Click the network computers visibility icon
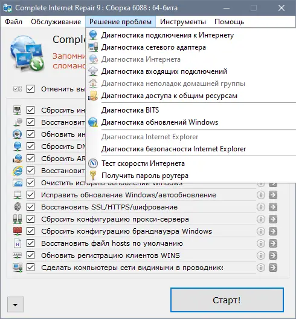Screen dimensions: 296x319 click(x=18, y=268)
